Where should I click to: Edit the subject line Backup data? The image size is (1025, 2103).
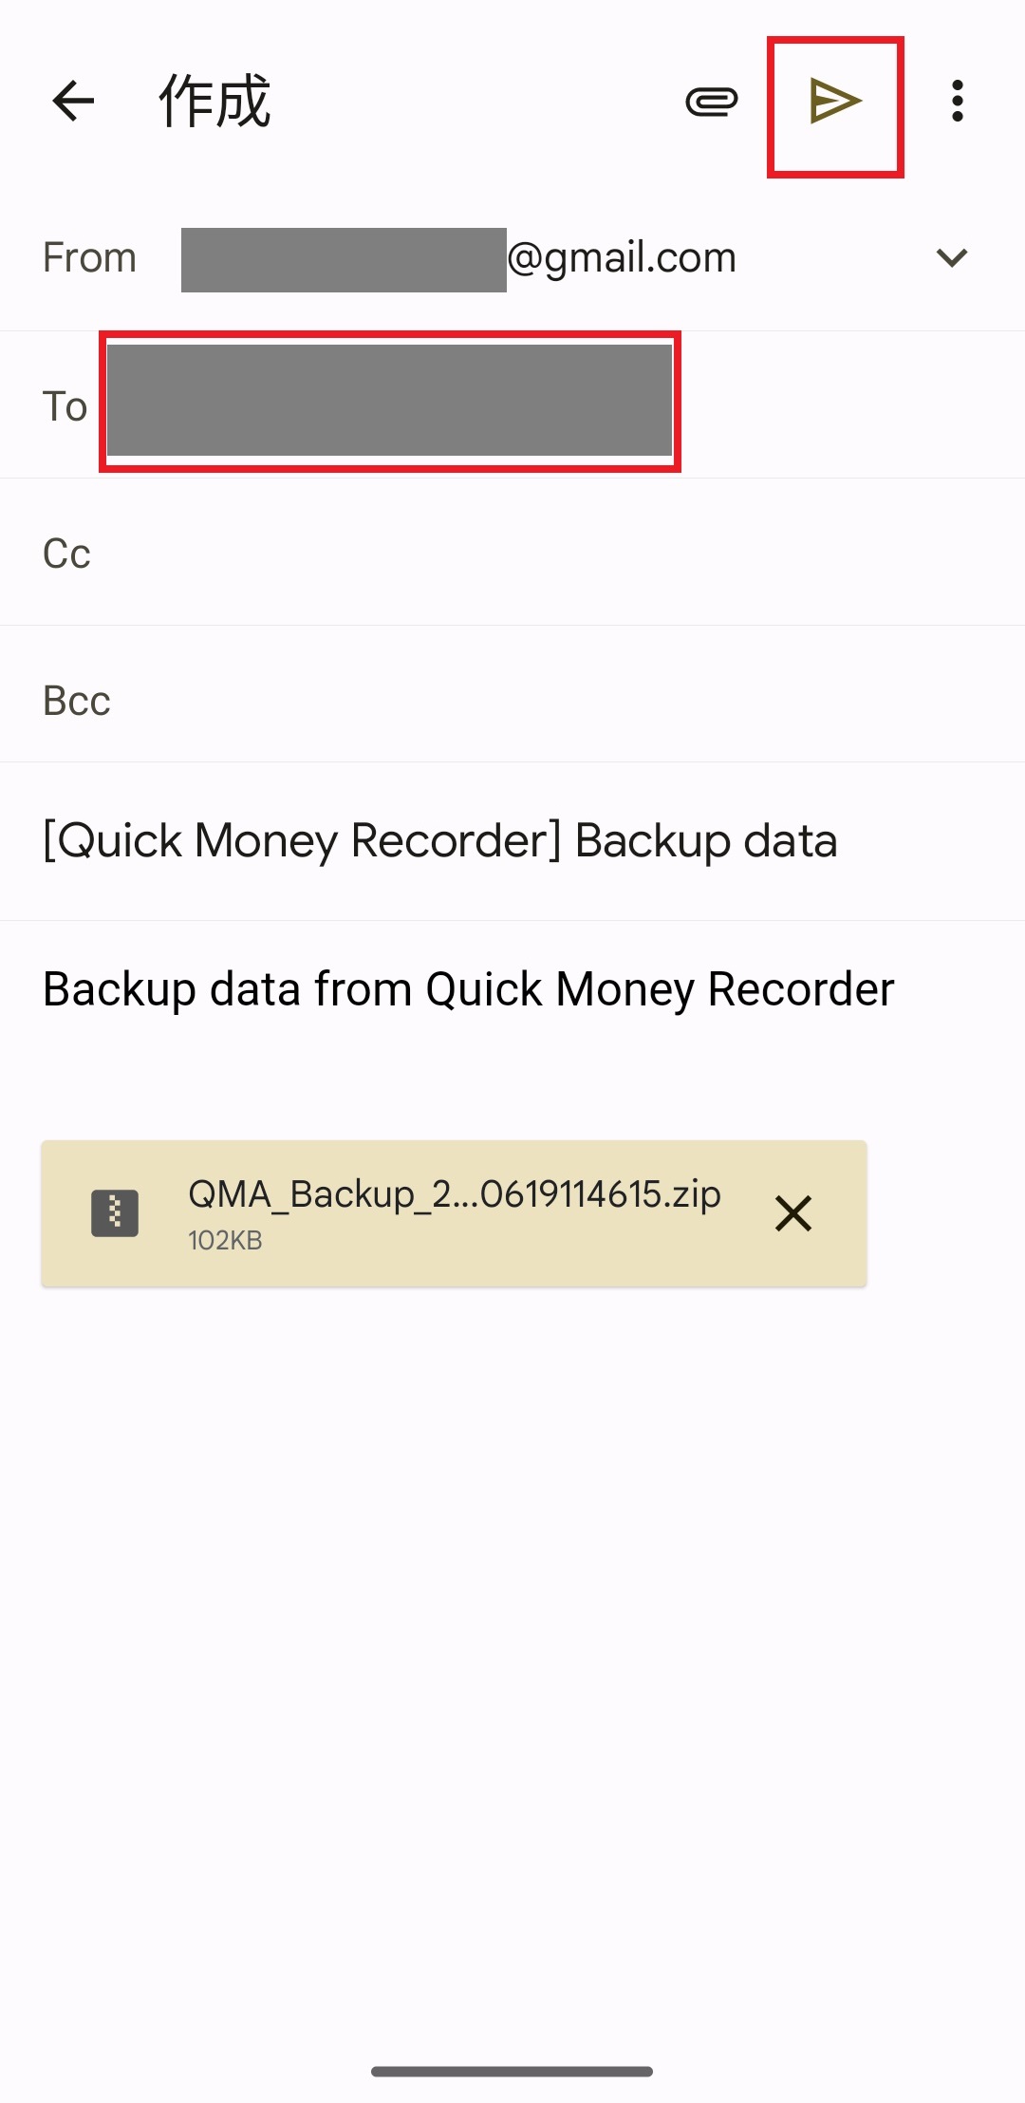[440, 840]
